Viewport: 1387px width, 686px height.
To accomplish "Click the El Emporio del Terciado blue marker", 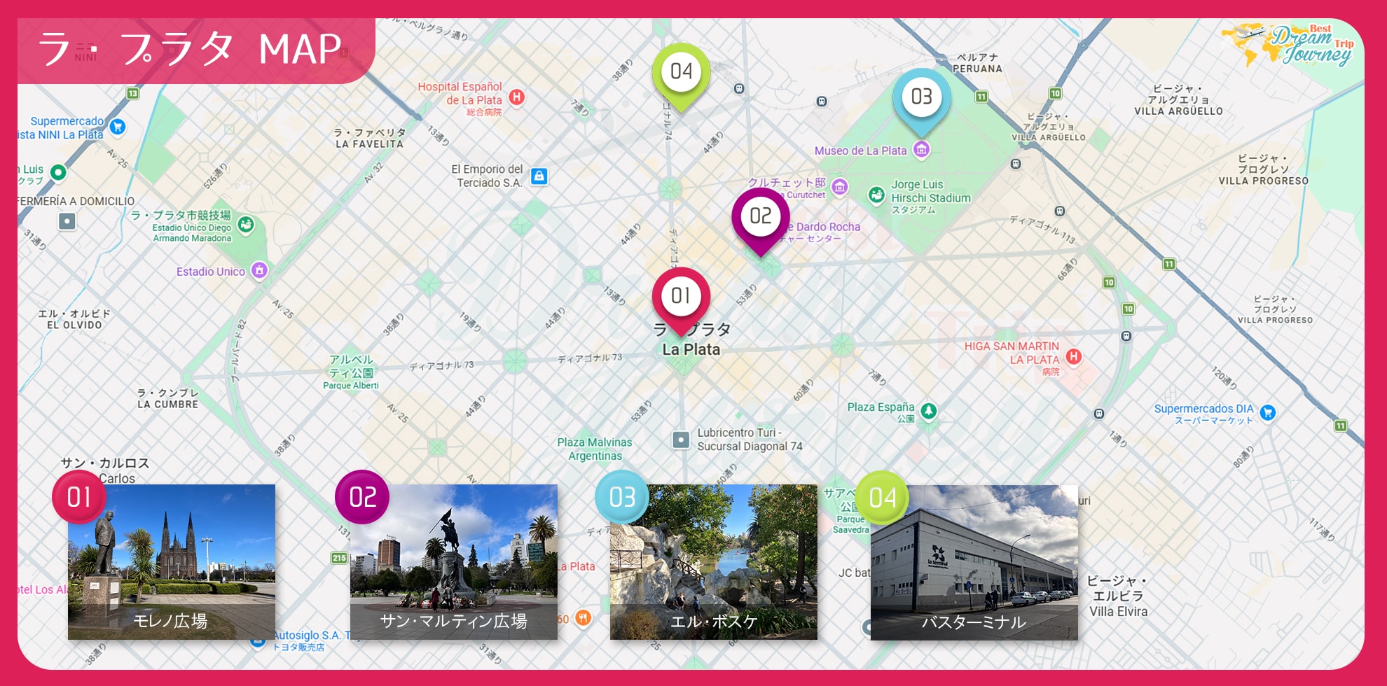I will [x=539, y=176].
